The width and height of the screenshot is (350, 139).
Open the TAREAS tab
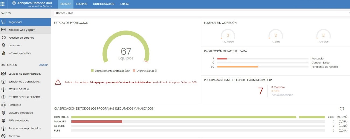124,4
